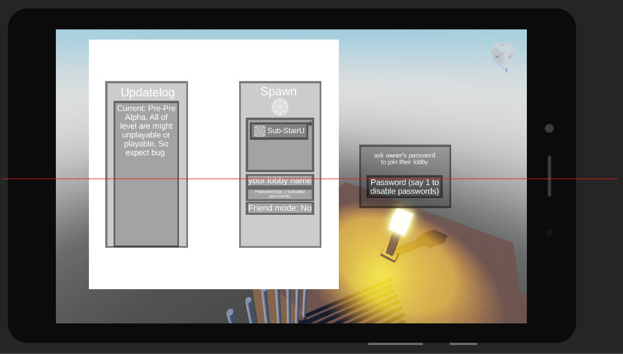Click the front face of the view cube
The height and width of the screenshot is (354, 623).
(497, 58)
